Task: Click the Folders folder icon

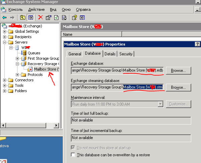Action: coord(11,91)
